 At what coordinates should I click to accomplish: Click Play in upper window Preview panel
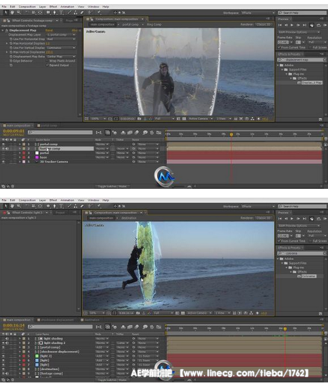292,25
